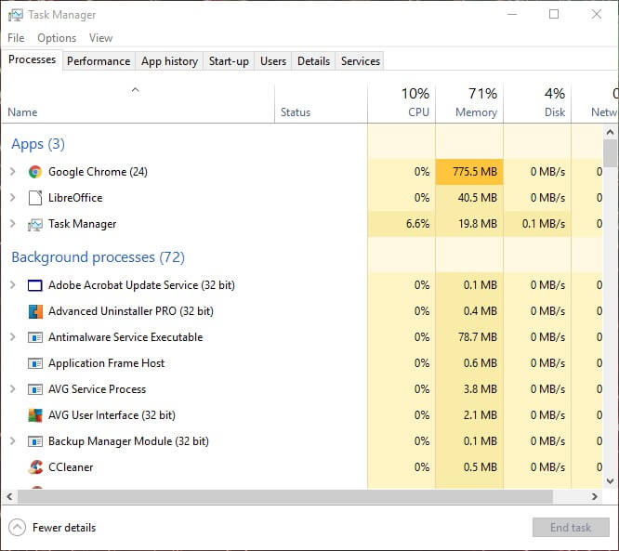The width and height of the screenshot is (619, 551).
Task: Select the AVG User Interface (32 bit) name
Action: click(112, 415)
